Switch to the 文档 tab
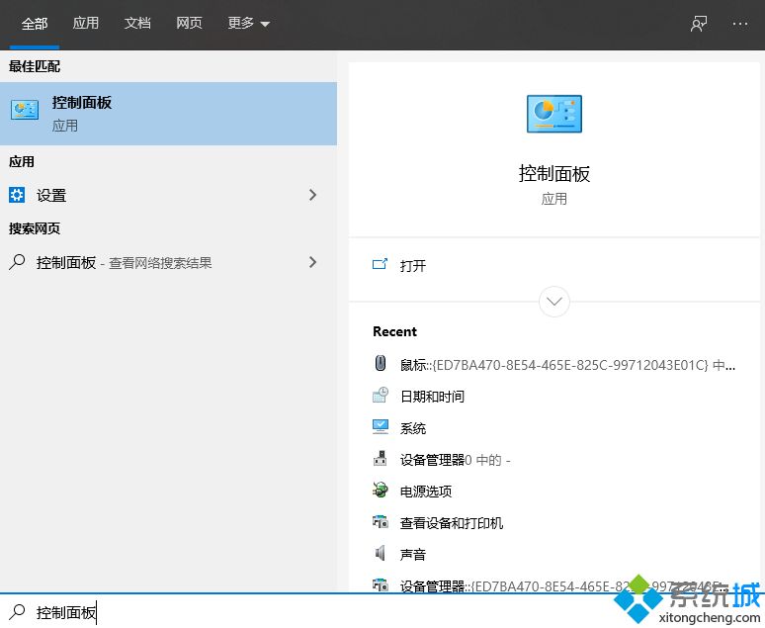 pos(137,23)
